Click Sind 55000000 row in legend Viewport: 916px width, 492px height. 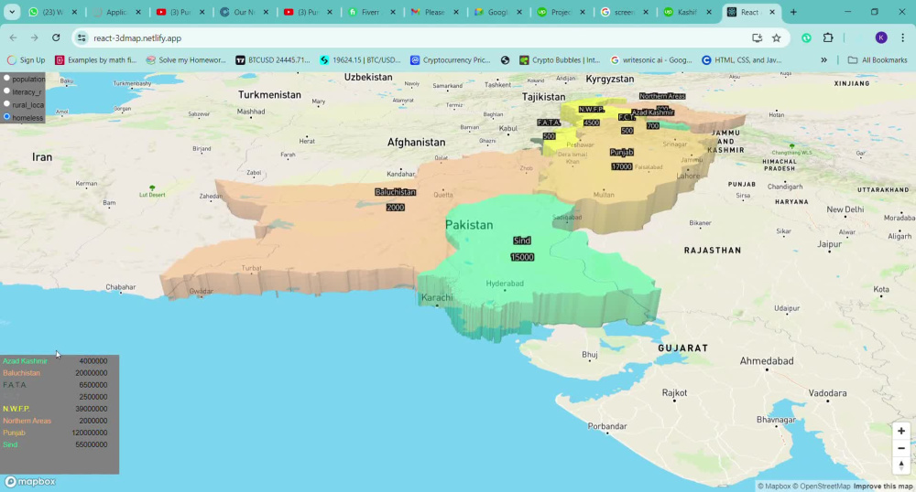pos(55,444)
